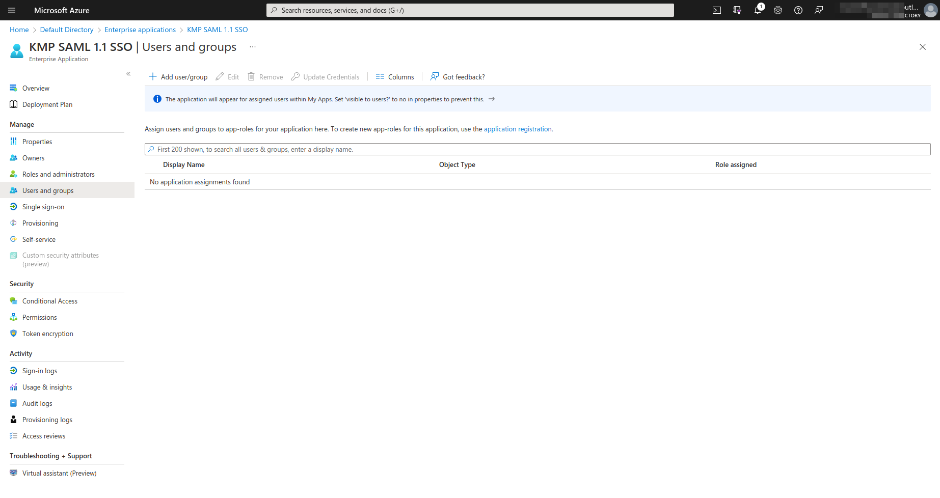Sort by Display Name column header
This screenshot has height=498, width=940.
(184, 164)
